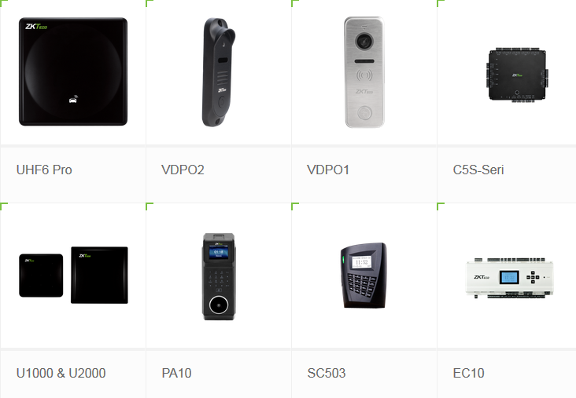Click the U1000 & U2000 title

61,373
